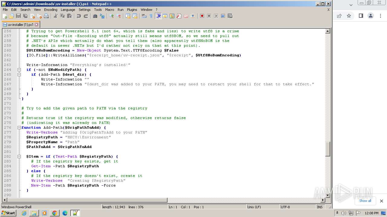This screenshot has height=217, width=387.
Task: Start macro recording red button
Action: pos(202,16)
